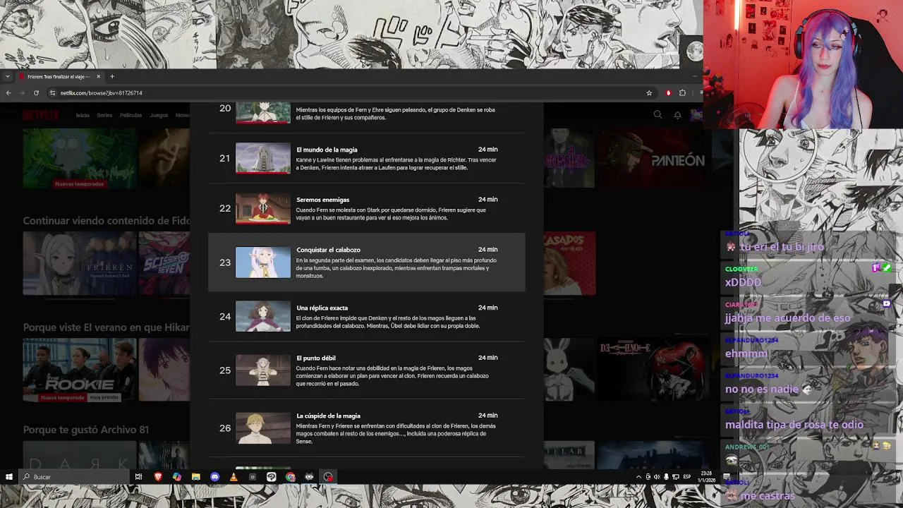Play episode 23 Conquistar el calabozo thumbnail
This screenshot has height=508, width=903.
262,262
